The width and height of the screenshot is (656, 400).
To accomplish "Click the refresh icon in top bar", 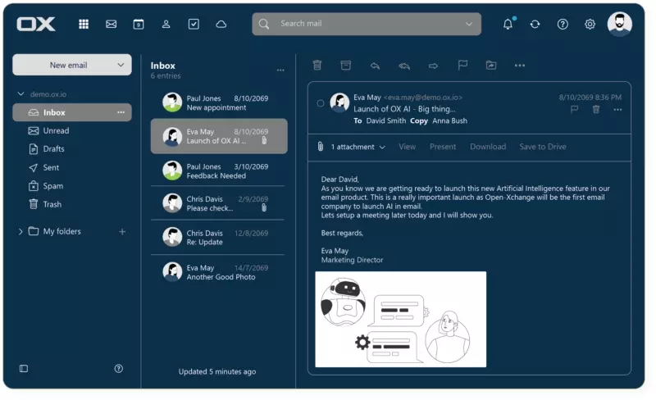I will (x=535, y=24).
